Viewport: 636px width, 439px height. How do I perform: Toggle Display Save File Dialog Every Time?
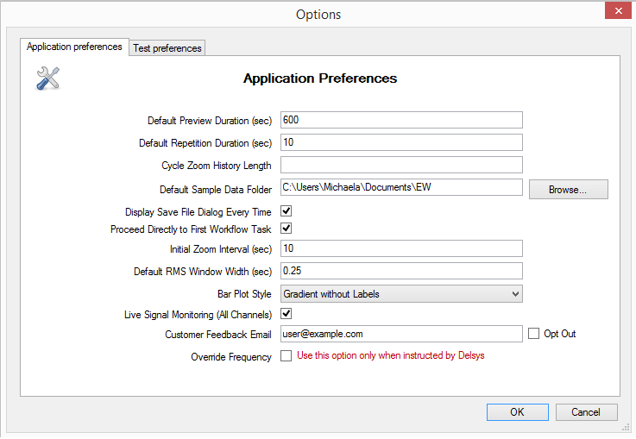(x=286, y=211)
